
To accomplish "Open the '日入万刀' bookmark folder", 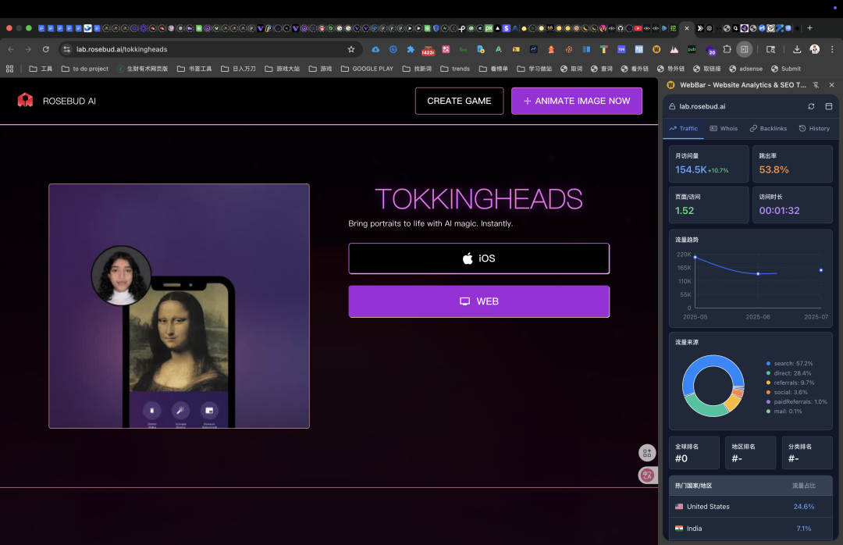I will 238,69.
